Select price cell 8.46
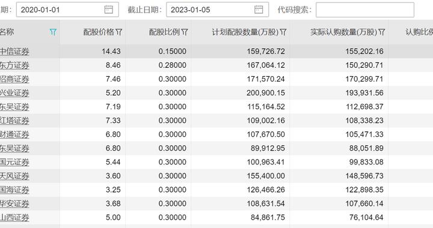Viewport: 433px width, 228px height. click(113, 65)
